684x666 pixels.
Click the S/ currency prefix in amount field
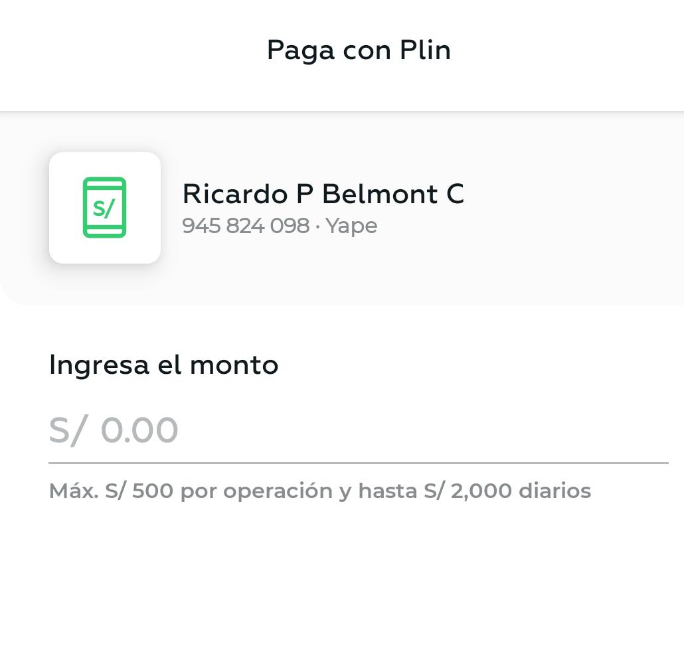[67, 430]
